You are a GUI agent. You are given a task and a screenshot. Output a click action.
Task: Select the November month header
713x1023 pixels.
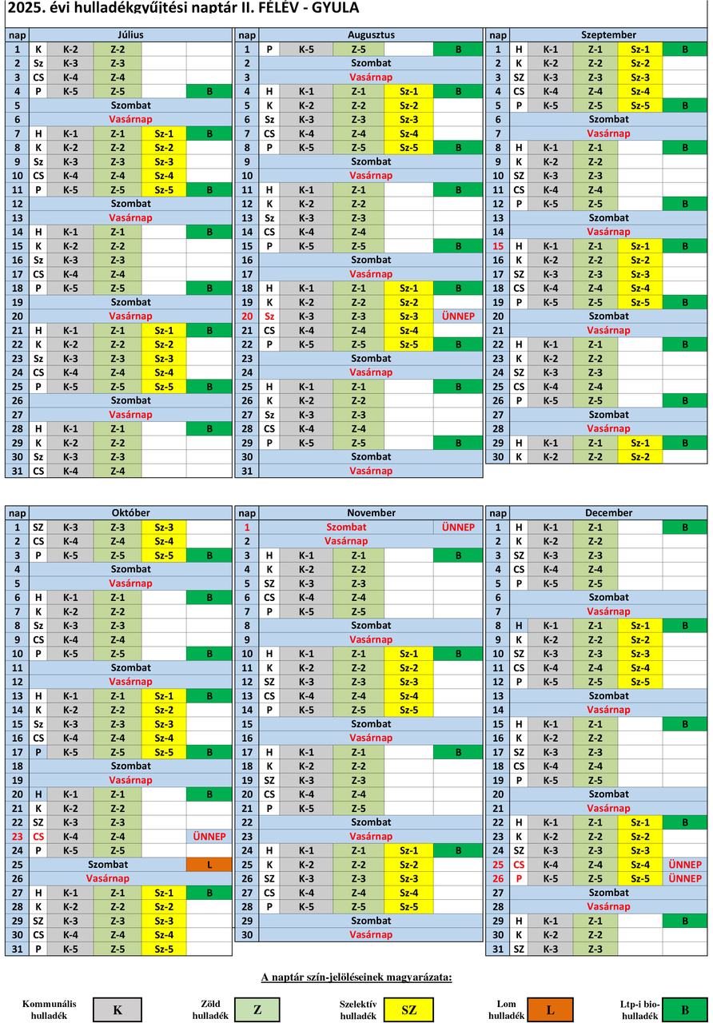(x=371, y=513)
